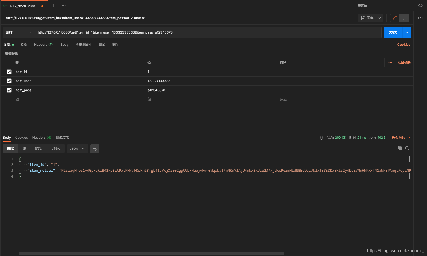
Task: Open the 测试 tab
Action: click(102, 45)
